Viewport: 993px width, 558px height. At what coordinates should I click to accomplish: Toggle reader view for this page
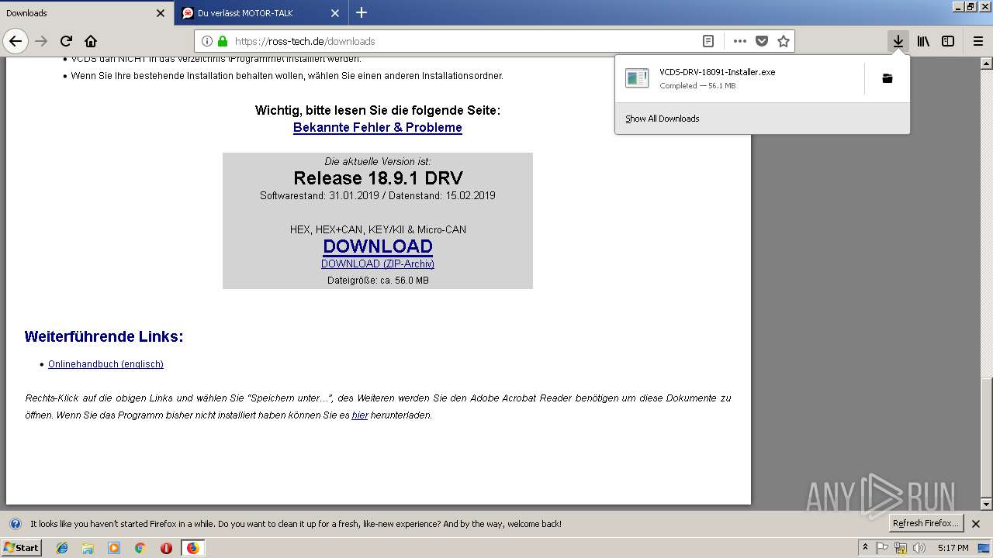(708, 41)
